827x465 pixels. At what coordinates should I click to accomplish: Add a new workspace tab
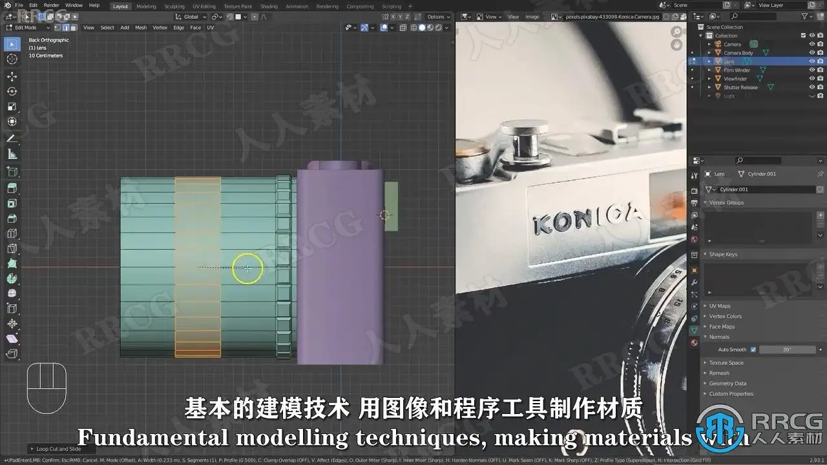(x=410, y=6)
